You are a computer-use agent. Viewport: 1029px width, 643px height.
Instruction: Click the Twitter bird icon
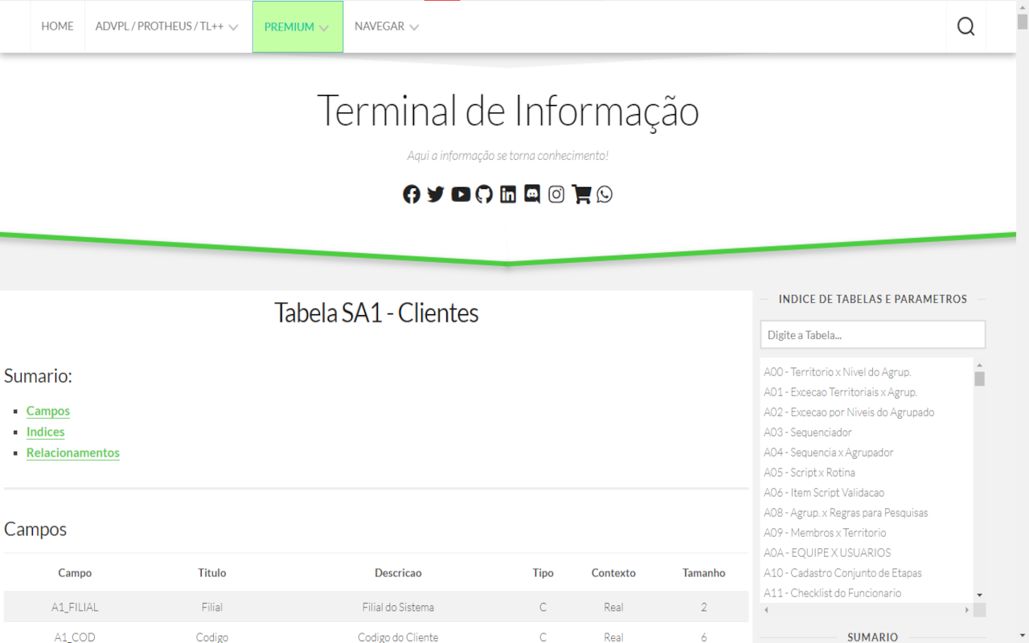point(435,194)
